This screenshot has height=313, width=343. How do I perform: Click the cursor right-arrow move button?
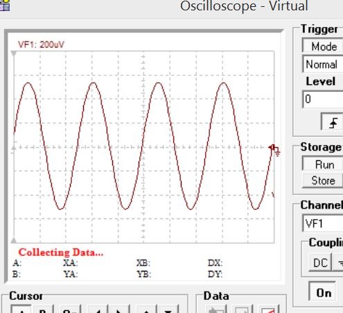click(119, 310)
